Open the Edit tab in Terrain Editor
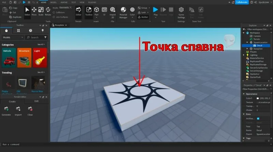 tap(37, 101)
